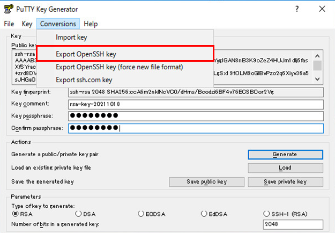Click the public key scrollbar up arrow
The height and width of the screenshot is (233, 335).
coord(317,56)
